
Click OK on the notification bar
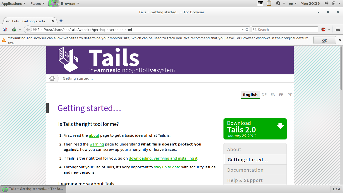tap(324, 40)
